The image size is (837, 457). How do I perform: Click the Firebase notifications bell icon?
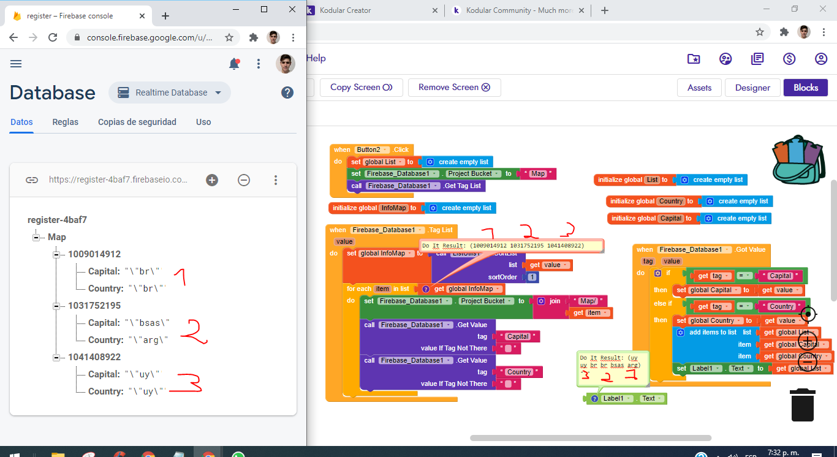click(233, 64)
